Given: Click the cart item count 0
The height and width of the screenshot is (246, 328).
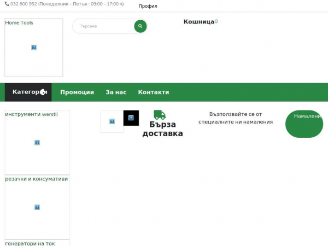Looking at the screenshot, I should 216,21.
